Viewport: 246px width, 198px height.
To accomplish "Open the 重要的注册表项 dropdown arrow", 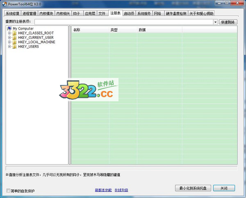I will [x=215, y=22].
